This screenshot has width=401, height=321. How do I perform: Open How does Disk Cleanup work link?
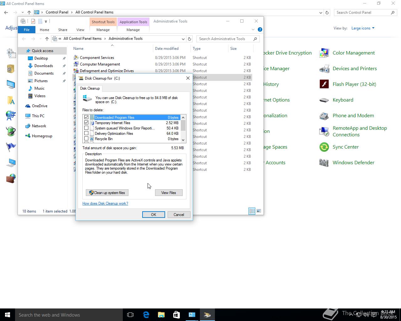click(x=105, y=203)
